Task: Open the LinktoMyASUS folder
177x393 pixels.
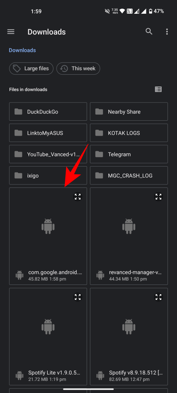Action: point(48,133)
